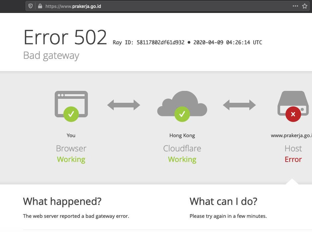Click the arrow between cloud and host

point(239,105)
